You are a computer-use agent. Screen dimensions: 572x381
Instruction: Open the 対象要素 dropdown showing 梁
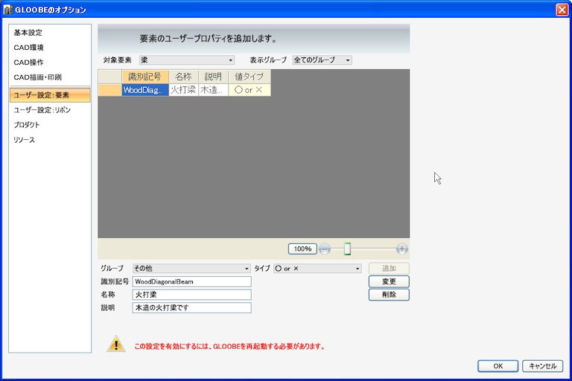click(187, 60)
